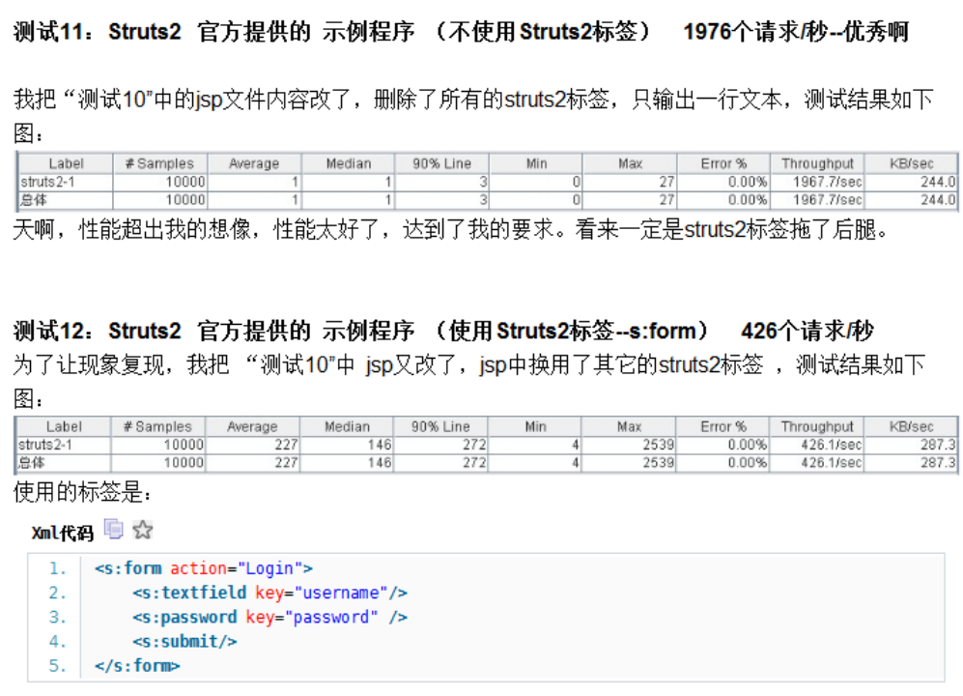The image size is (963, 696).
Task: Click the 227 Average value in the second table's struts2-1 row
Action: 286,445
